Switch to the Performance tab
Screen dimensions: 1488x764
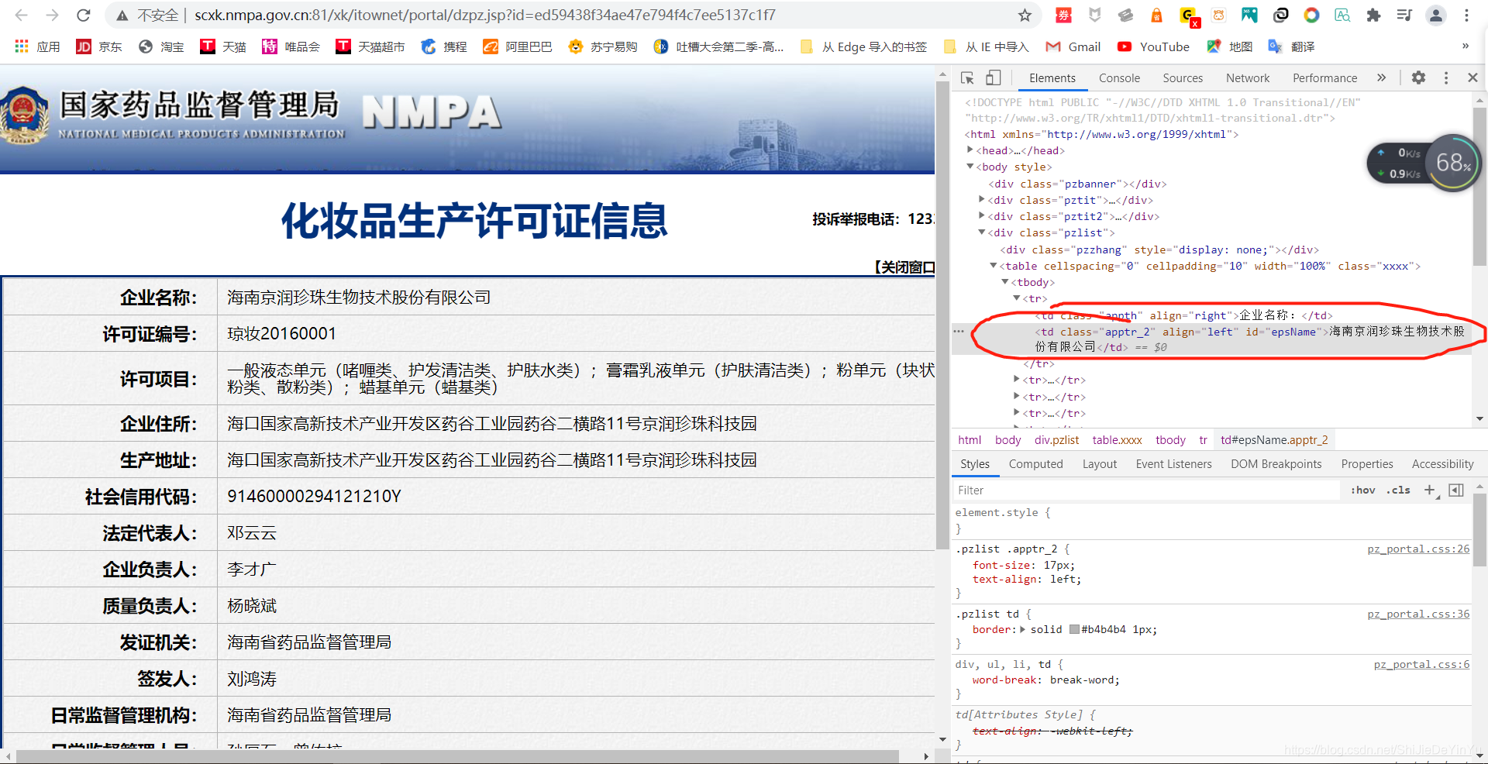click(x=1324, y=77)
